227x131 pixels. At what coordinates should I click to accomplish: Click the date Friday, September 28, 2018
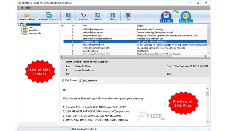point(191,66)
